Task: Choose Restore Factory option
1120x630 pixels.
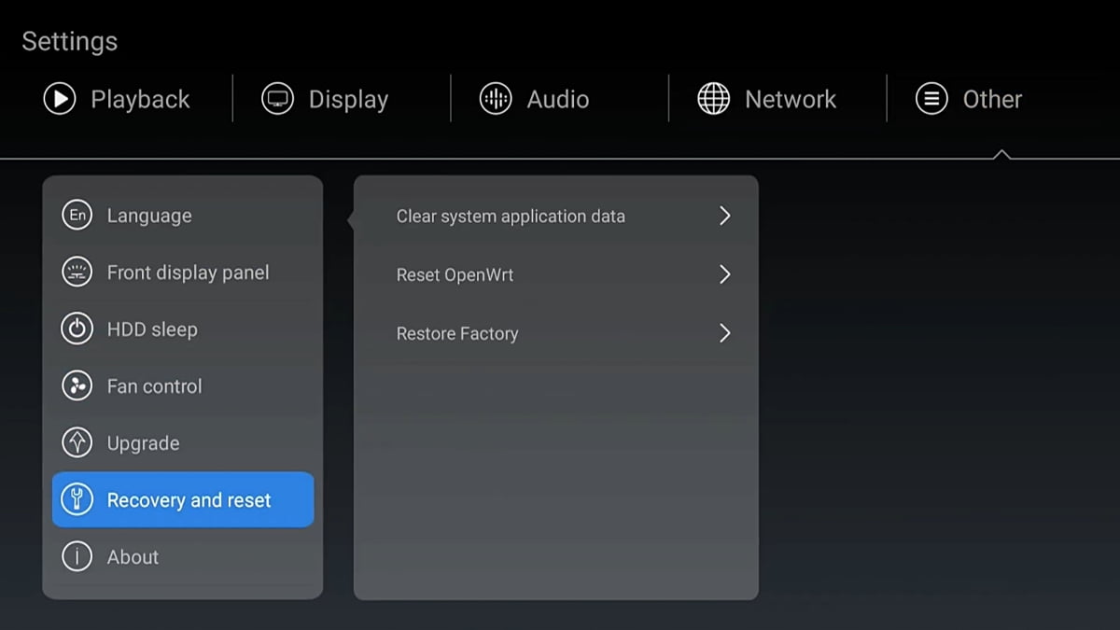Action: [x=556, y=333]
